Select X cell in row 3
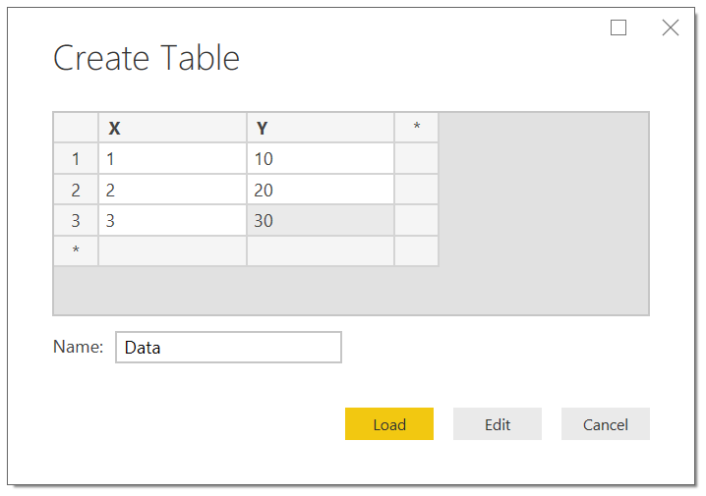The width and height of the screenshot is (706, 496). (x=172, y=220)
